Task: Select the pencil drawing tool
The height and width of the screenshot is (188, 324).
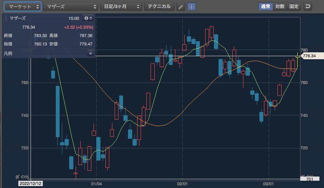Action: 181,7
